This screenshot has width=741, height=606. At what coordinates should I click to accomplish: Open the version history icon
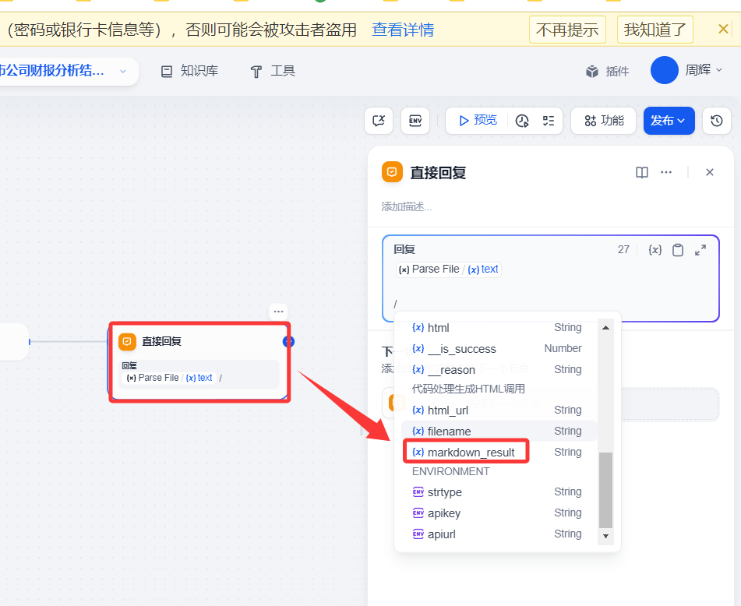(716, 121)
